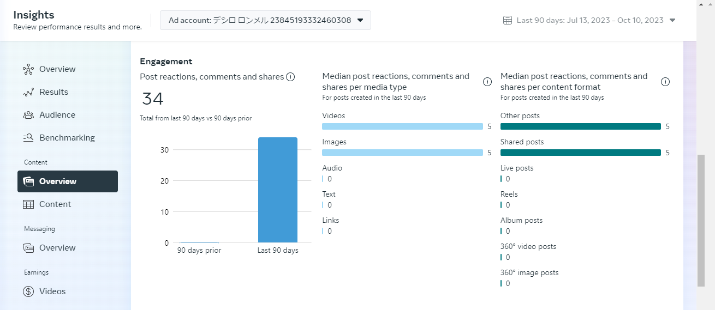Open the Results section in the sidebar
715x310 pixels.
click(x=53, y=92)
